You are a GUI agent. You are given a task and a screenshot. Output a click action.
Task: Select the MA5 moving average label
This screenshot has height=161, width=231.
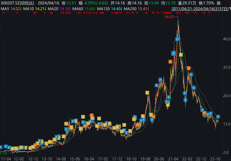[x=5, y=9]
